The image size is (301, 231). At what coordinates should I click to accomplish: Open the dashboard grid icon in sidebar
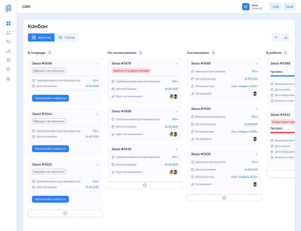[8, 23]
